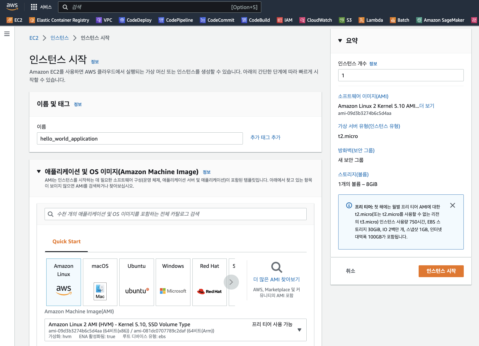Click 가상 서버 유형(인스턴스 유형) link
This screenshot has width=479, height=346.
[369, 126]
